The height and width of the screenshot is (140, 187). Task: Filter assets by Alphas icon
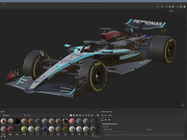tap(86, 115)
